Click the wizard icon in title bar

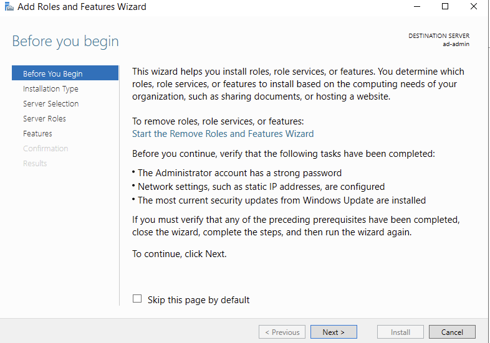(x=9, y=7)
